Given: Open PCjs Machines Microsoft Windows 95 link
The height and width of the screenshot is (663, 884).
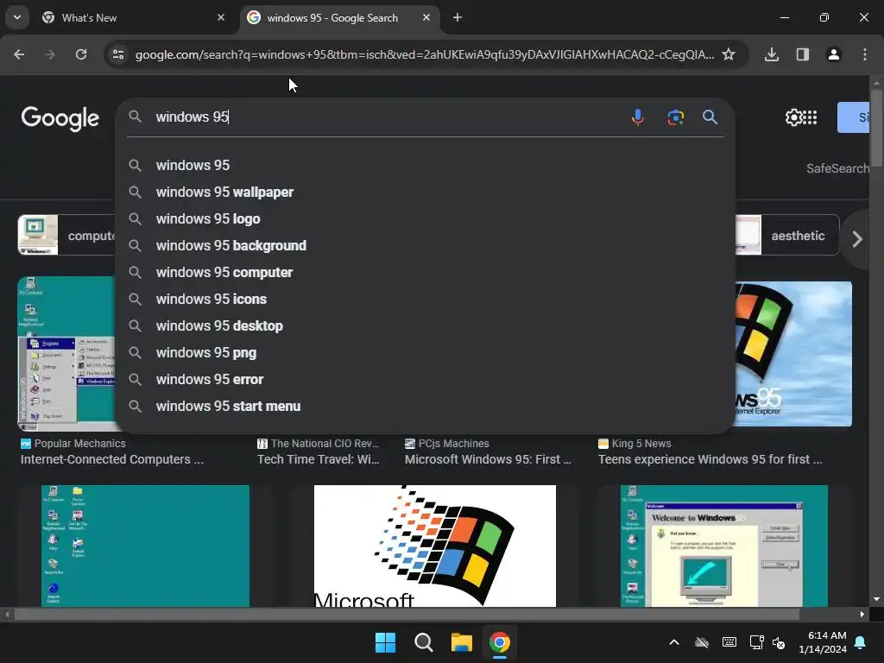Looking at the screenshot, I should click(x=489, y=459).
